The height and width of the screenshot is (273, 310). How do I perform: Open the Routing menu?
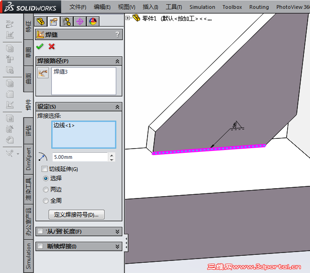click(x=259, y=7)
